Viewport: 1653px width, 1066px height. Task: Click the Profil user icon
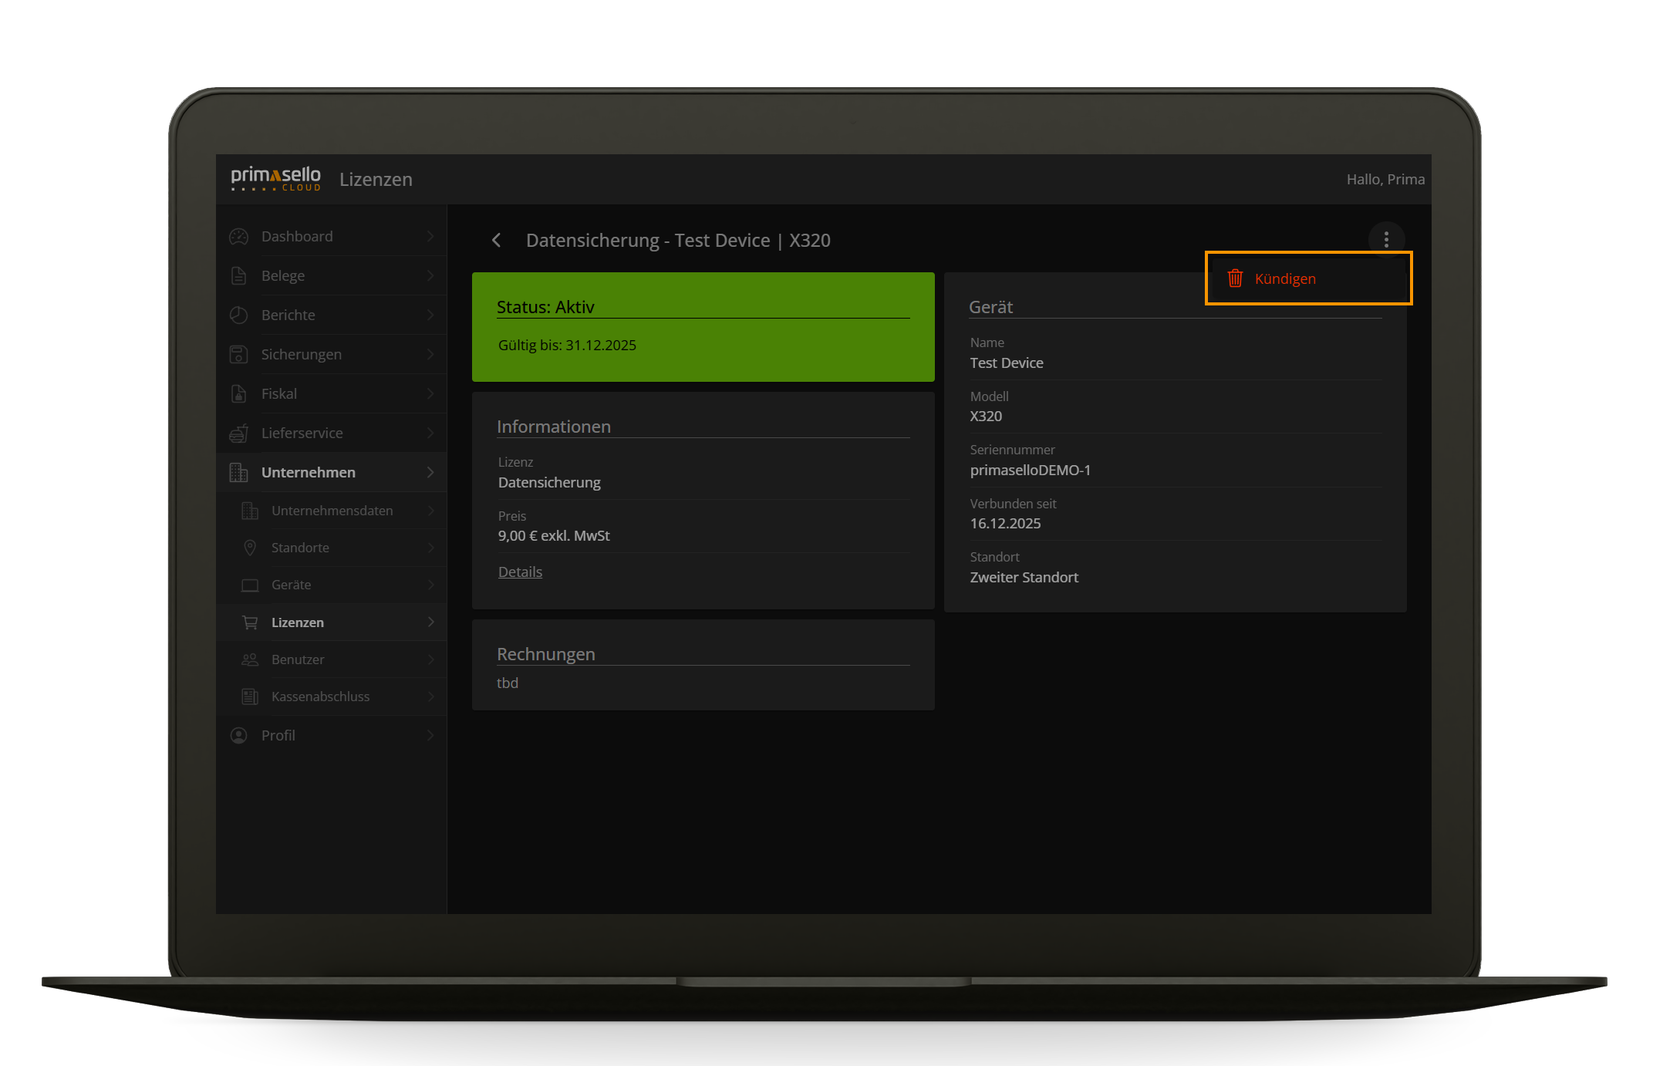click(238, 735)
